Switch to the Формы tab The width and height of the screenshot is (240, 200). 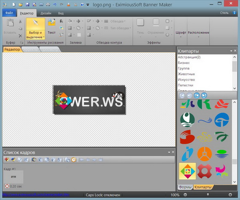coord(184,187)
